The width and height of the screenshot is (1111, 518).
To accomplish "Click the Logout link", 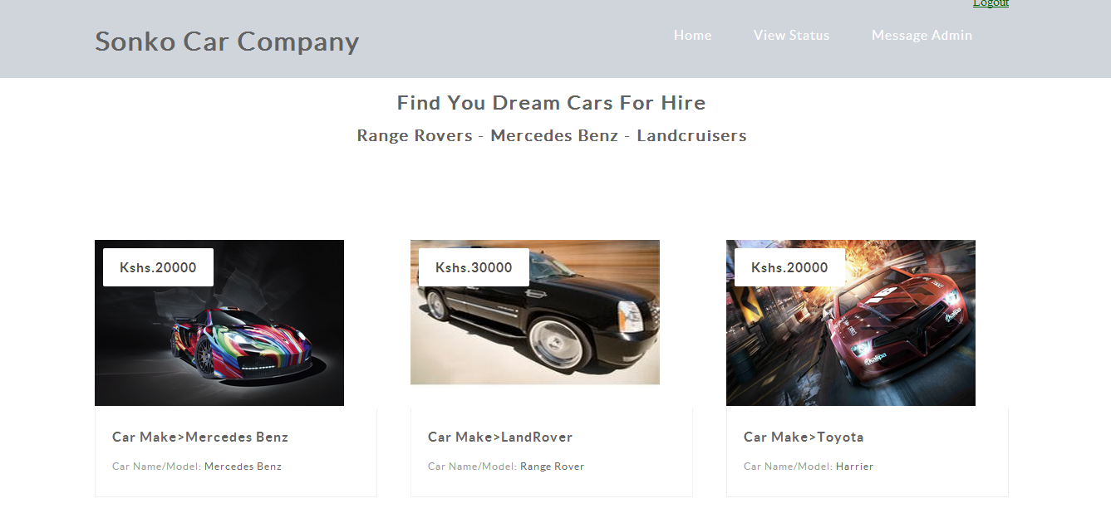I will (x=991, y=3).
